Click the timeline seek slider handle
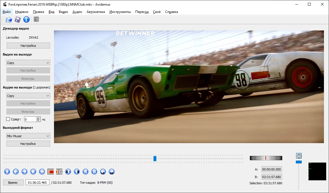This screenshot has width=329, height=193. (155, 159)
